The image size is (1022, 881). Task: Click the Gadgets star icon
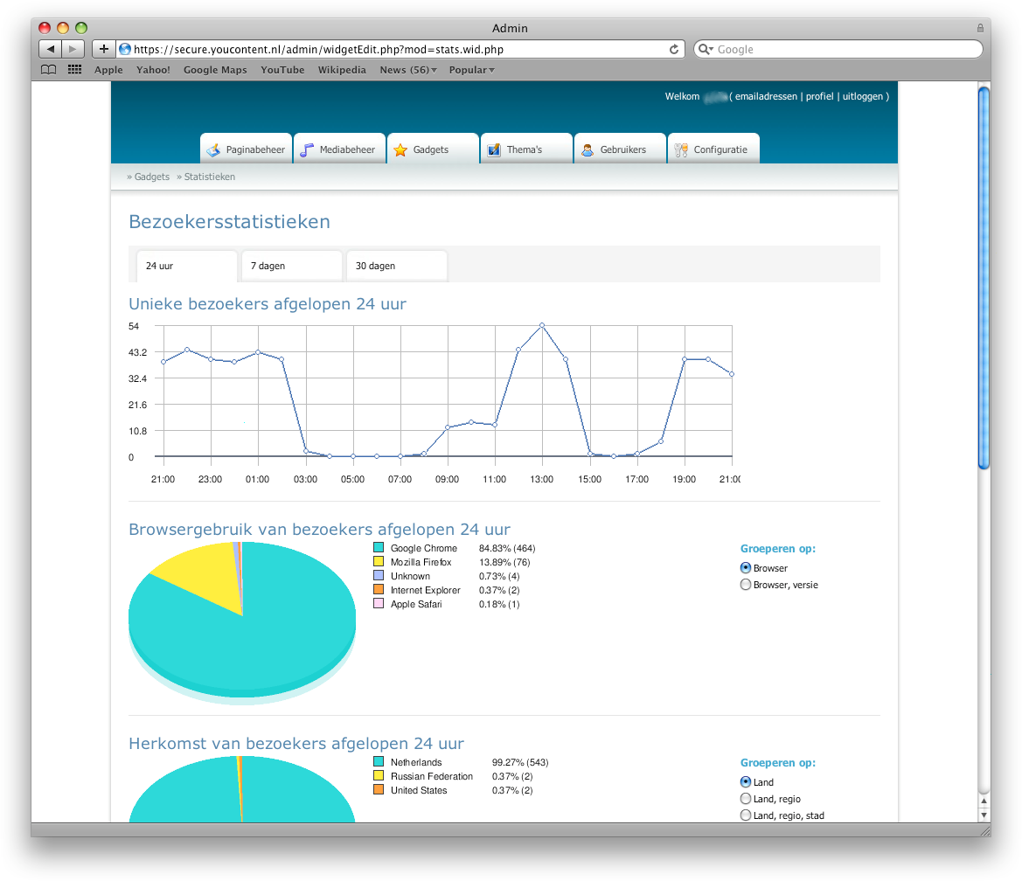(x=400, y=150)
